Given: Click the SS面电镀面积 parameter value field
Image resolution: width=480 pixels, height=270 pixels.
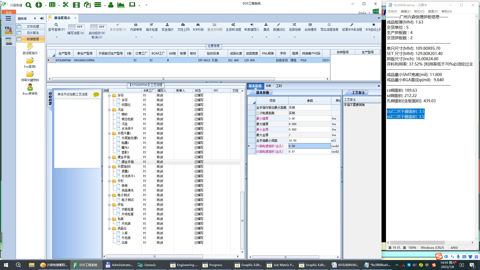Looking at the screenshot, I should [x=309, y=151].
